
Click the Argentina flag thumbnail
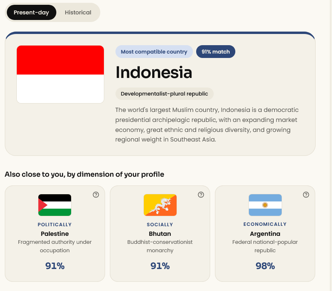point(265,205)
